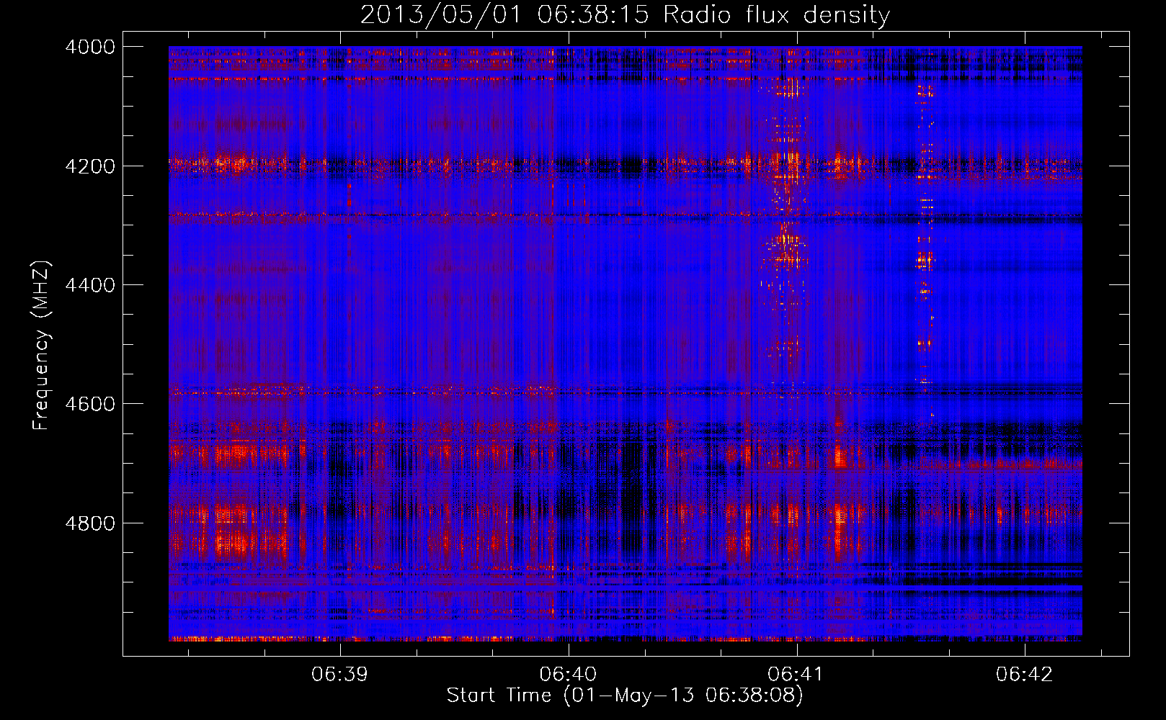Click the 4600 frequency tick label

[x=90, y=404]
